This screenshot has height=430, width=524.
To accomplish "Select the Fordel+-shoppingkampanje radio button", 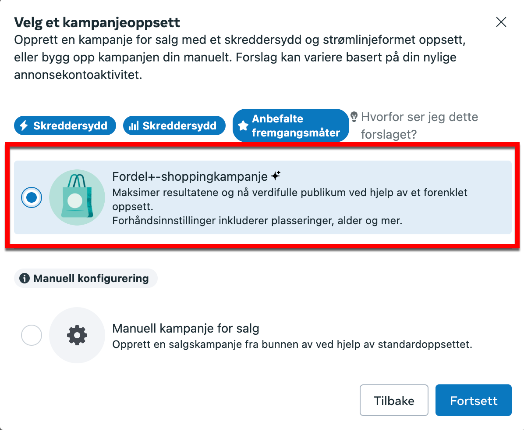I will tap(32, 197).
